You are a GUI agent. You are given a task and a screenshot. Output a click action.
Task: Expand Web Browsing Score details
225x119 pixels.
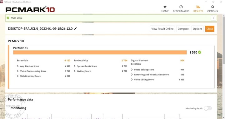point(18,76)
